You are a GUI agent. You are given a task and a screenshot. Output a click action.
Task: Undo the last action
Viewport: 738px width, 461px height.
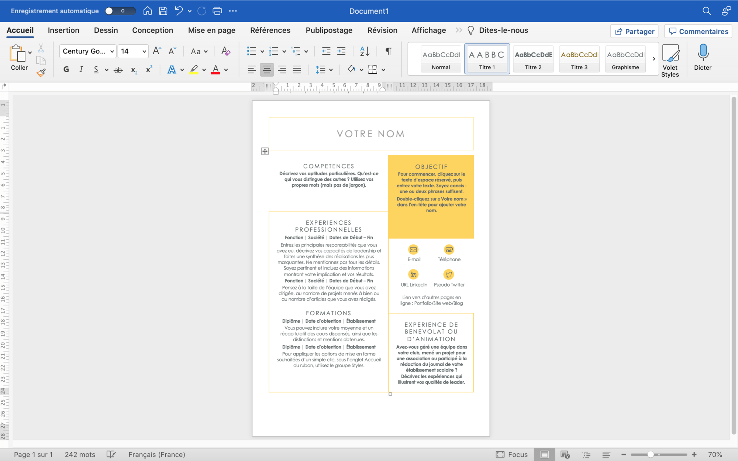(x=179, y=11)
